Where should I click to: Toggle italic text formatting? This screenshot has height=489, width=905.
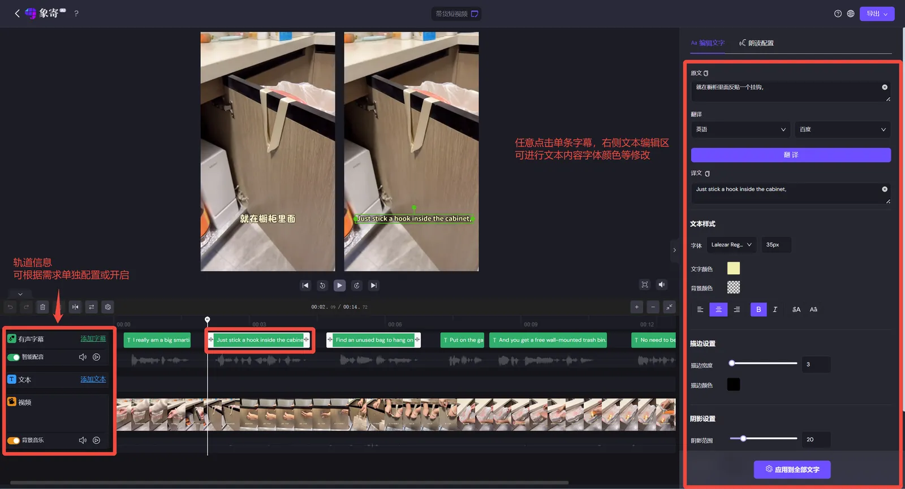pyautogui.click(x=775, y=309)
